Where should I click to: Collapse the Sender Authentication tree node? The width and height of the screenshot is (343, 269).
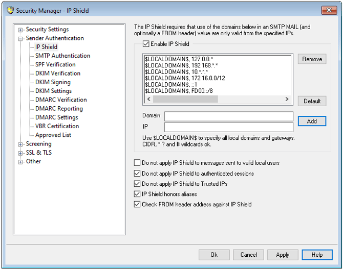20,38
